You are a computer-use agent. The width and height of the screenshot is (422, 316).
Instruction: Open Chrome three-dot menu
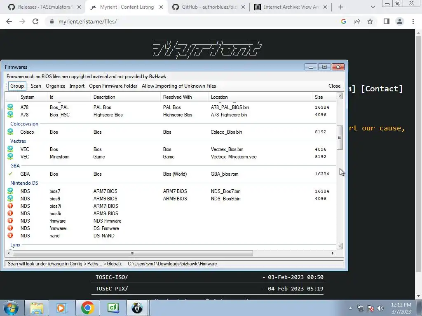tap(413, 21)
